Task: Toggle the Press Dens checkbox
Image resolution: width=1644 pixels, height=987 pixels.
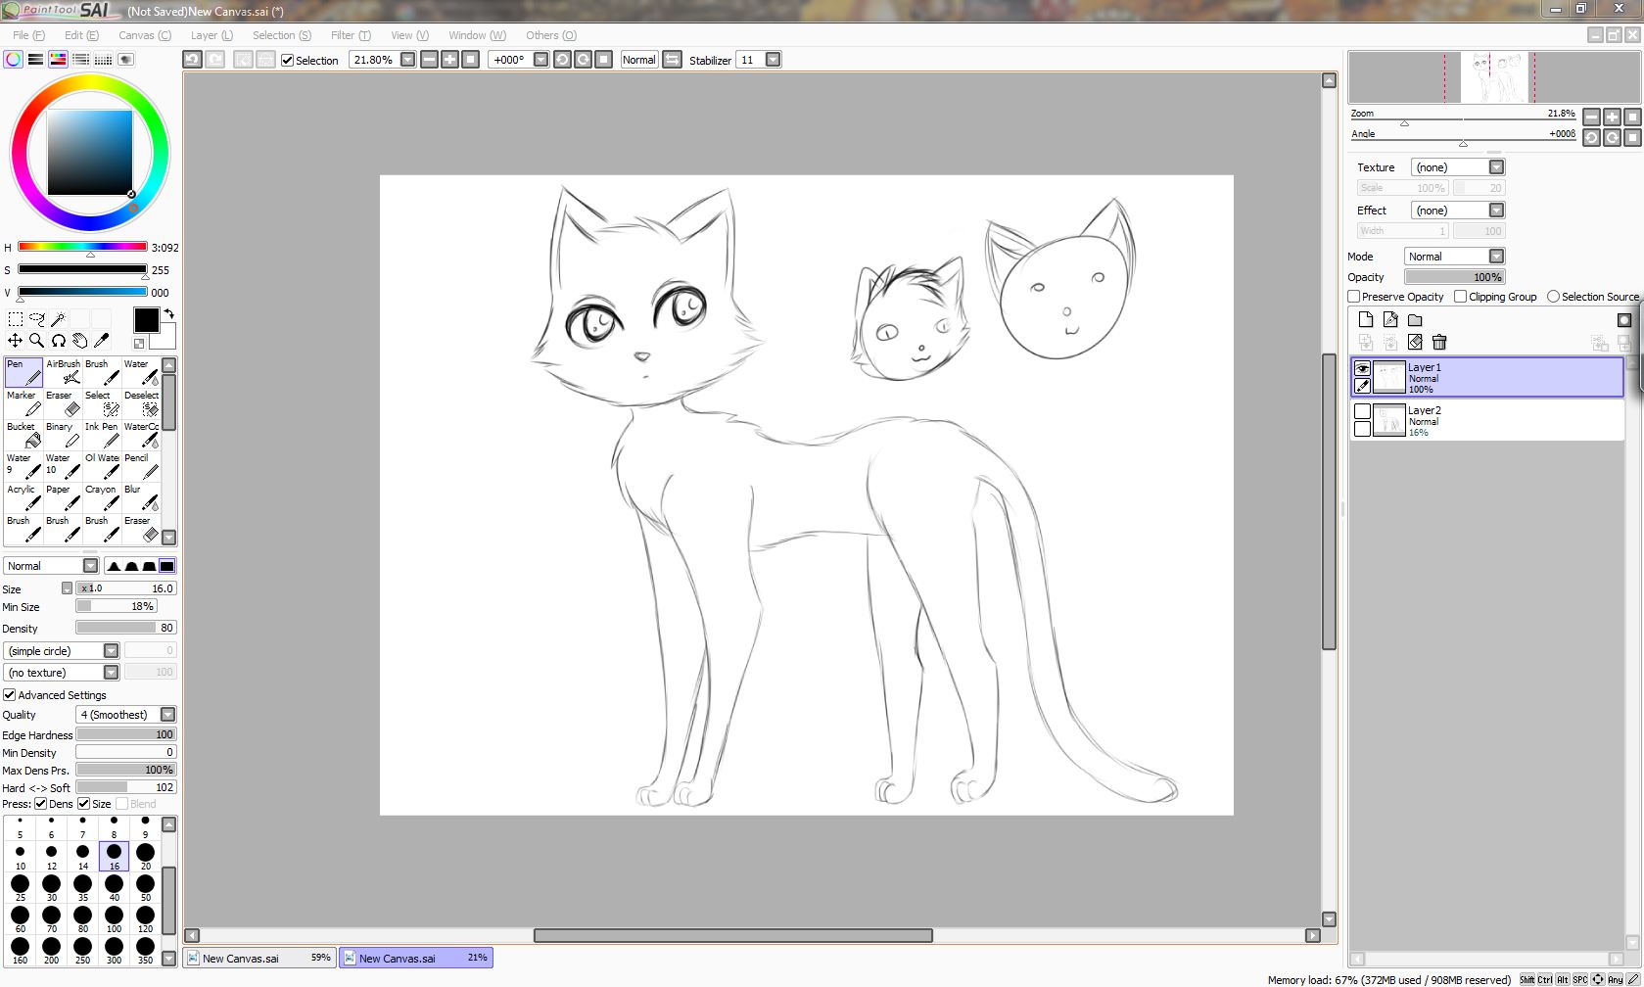Action: [40, 804]
